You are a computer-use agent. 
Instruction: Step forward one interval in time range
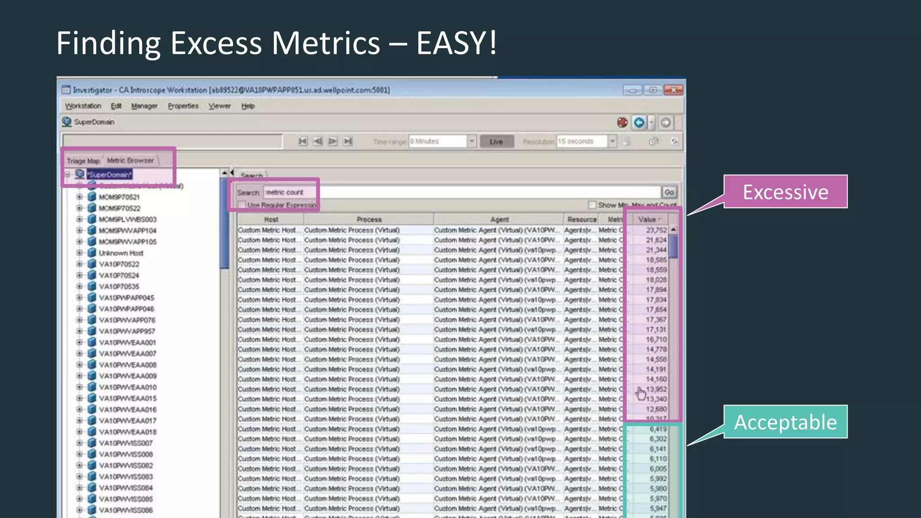coord(333,142)
